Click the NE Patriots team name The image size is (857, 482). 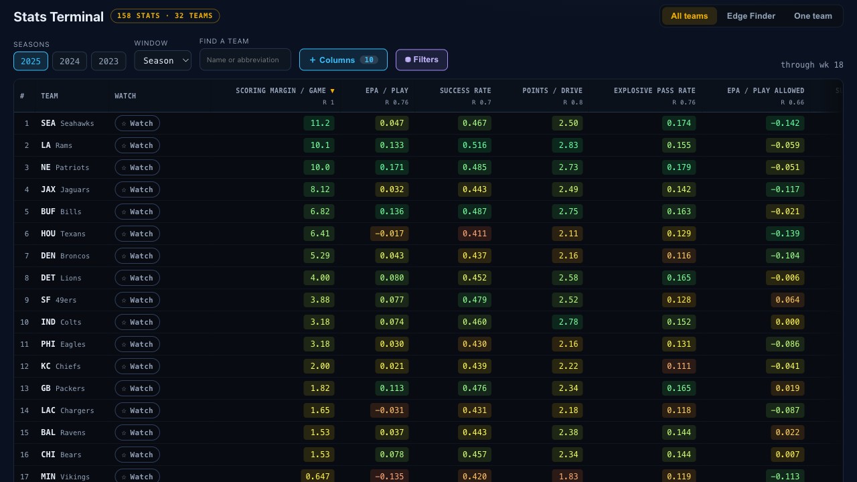pyautogui.click(x=65, y=167)
